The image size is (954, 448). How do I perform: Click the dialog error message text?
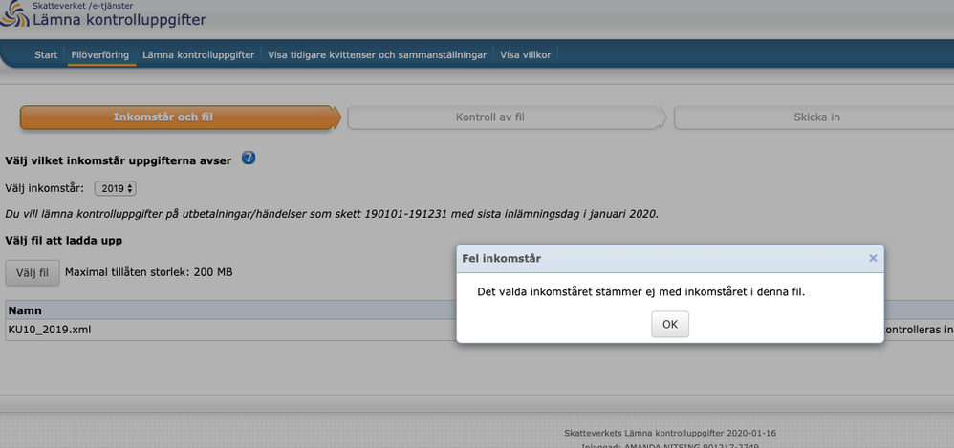coord(641,291)
